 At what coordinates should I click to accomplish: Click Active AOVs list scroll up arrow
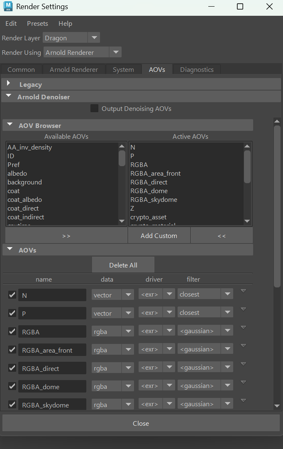(x=247, y=146)
